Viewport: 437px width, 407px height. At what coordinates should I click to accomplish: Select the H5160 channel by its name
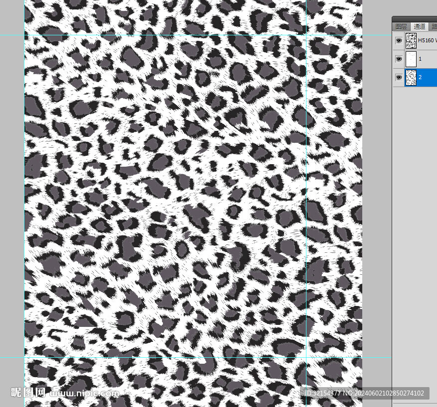pos(427,40)
